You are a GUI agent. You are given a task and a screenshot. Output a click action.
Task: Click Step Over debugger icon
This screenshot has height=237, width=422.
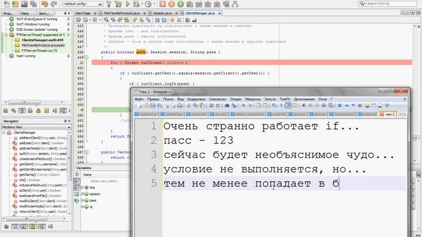(x=189, y=4)
